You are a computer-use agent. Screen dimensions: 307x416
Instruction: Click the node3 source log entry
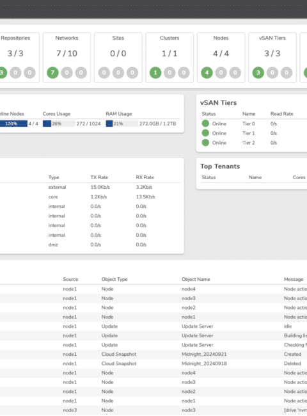point(70,410)
